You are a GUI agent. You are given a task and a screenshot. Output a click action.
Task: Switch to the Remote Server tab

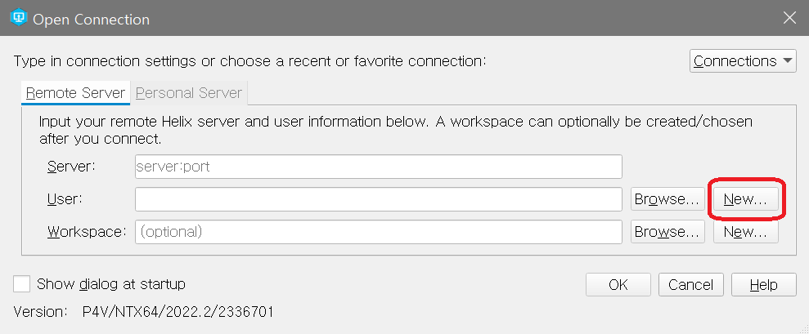coord(75,93)
